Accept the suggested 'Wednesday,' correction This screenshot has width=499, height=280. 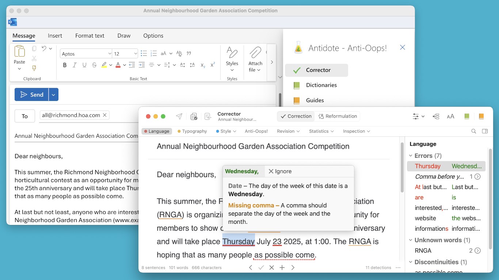tap(242, 171)
